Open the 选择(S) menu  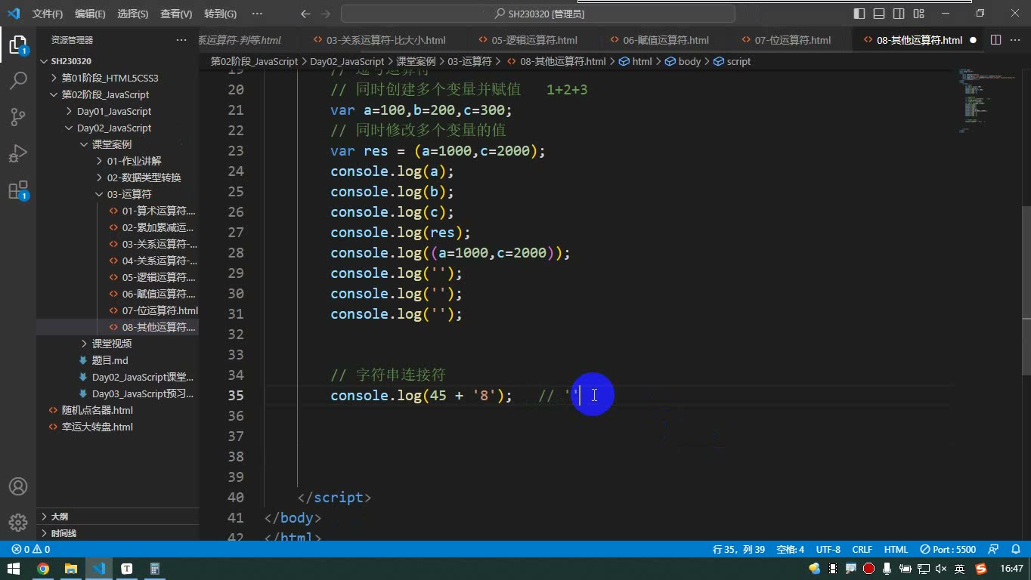pyautogui.click(x=133, y=14)
